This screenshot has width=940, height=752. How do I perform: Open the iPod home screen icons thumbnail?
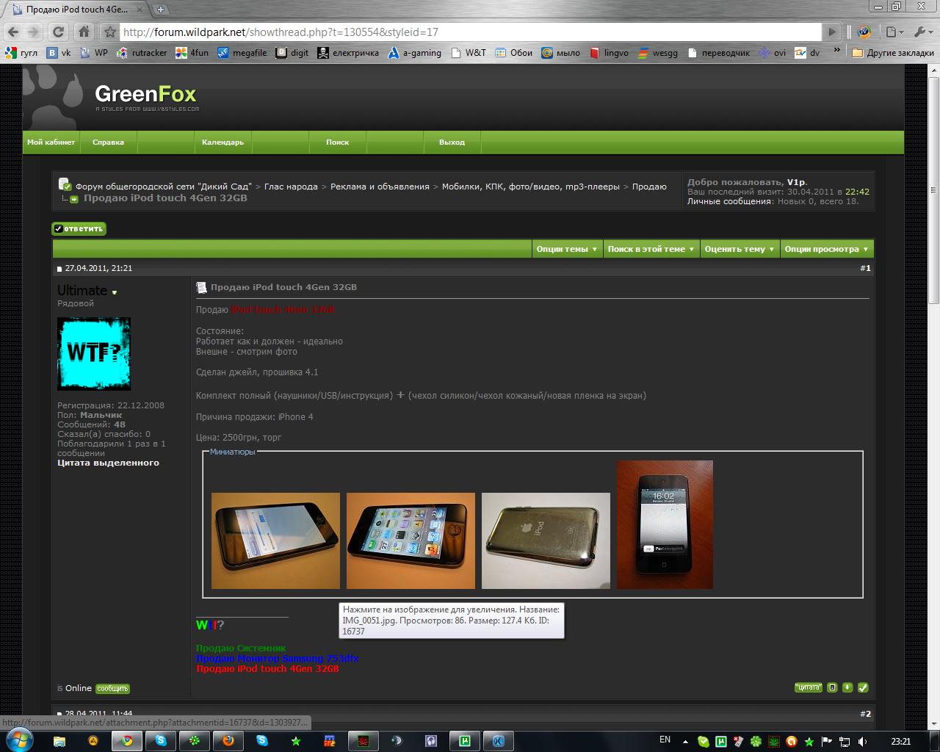point(411,540)
